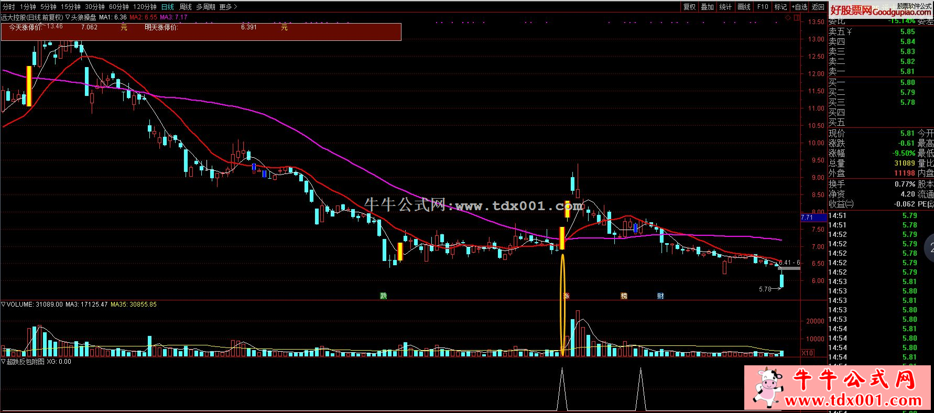Switch to the 分时 time-sharing tab

pyautogui.click(x=9, y=7)
